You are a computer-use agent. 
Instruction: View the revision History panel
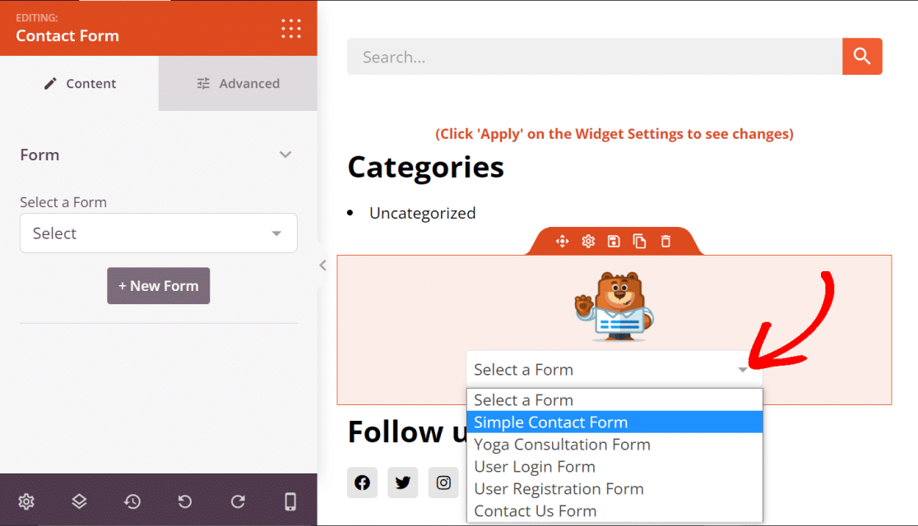(x=132, y=501)
